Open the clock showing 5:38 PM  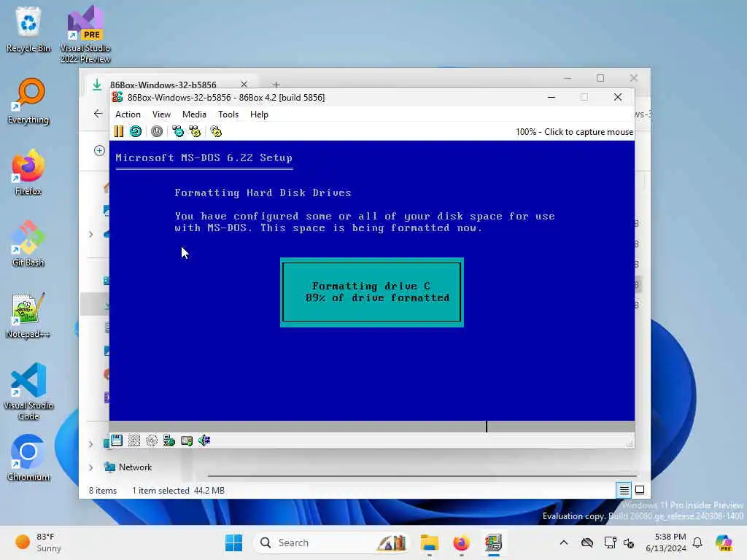tap(666, 542)
